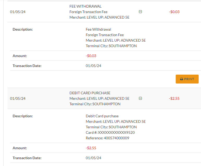Click Terminal City: SOUTHAMPTON in the Fee Withdrawal details

pyautogui.click(x=111, y=46)
